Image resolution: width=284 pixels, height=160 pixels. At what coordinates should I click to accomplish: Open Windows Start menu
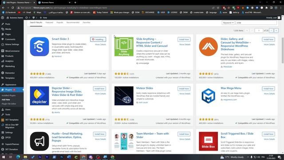click(3, 157)
